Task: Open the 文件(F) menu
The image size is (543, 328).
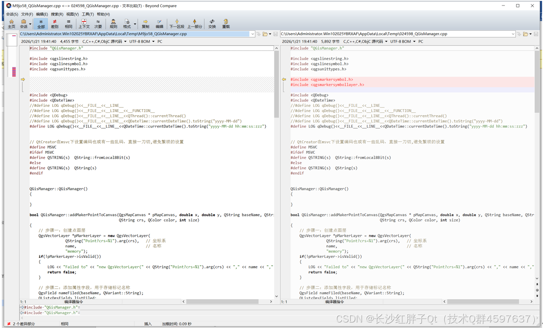Action: point(27,14)
